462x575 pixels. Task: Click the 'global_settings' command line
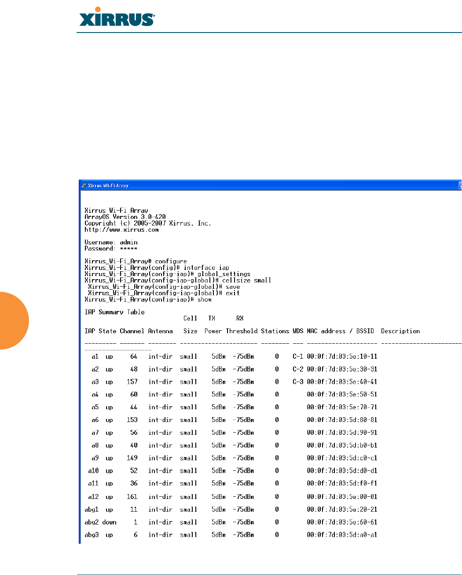[x=167, y=274]
